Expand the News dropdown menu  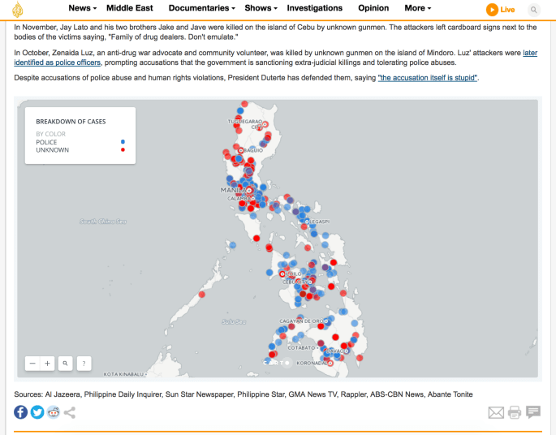(83, 8)
